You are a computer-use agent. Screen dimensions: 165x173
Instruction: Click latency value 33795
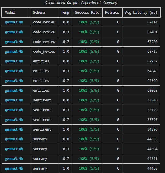[152, 120]
